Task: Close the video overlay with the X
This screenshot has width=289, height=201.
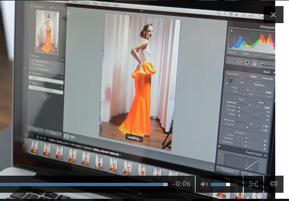Action: click(274, 15)
